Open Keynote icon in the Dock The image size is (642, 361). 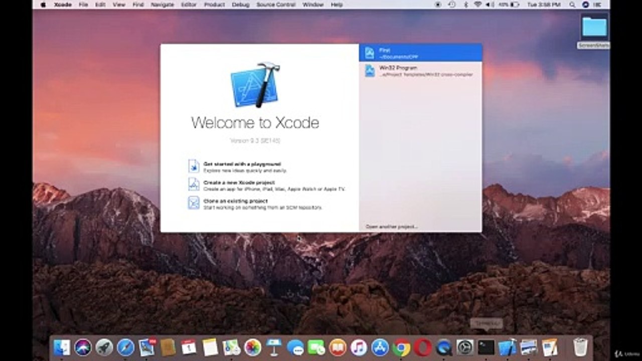click(x=274, y=347)
